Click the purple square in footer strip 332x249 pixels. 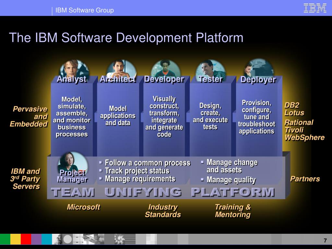coord(36,239)
